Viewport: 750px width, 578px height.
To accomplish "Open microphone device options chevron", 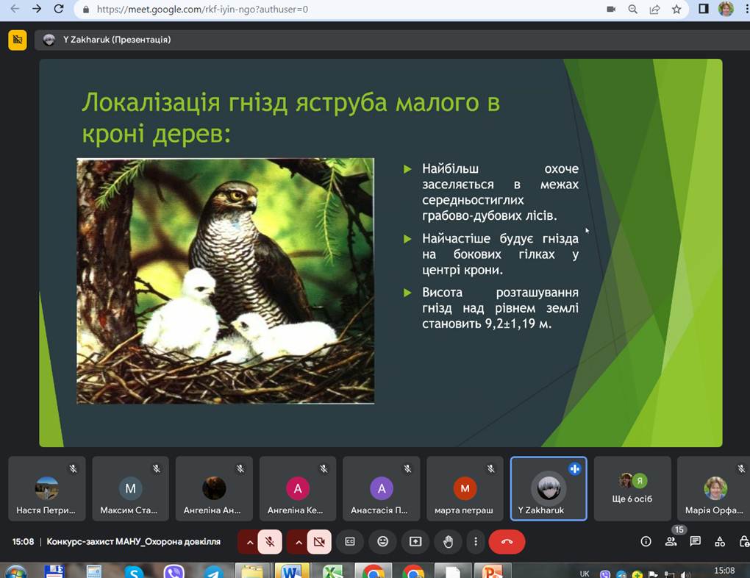I will (250, 541).
